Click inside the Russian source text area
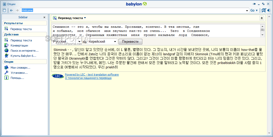Image resolution: width=273 pixels, height=137 pixels. (156, 31)
